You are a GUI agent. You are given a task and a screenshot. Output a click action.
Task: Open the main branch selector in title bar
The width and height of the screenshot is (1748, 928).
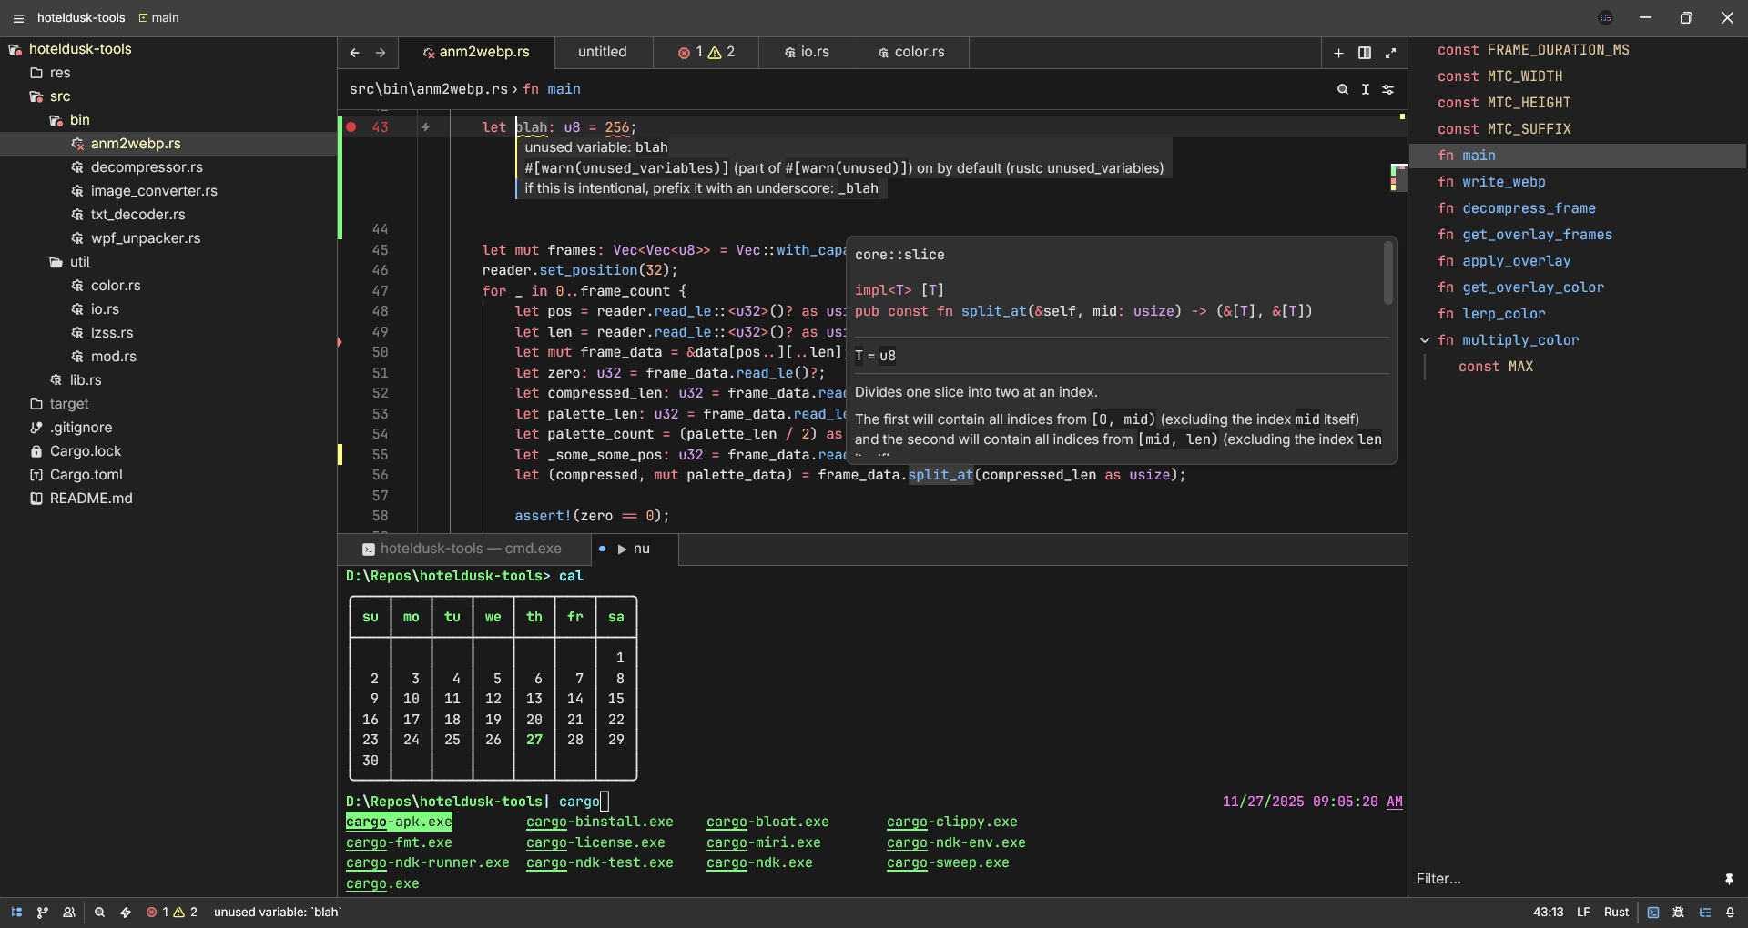tap(159, 18)
